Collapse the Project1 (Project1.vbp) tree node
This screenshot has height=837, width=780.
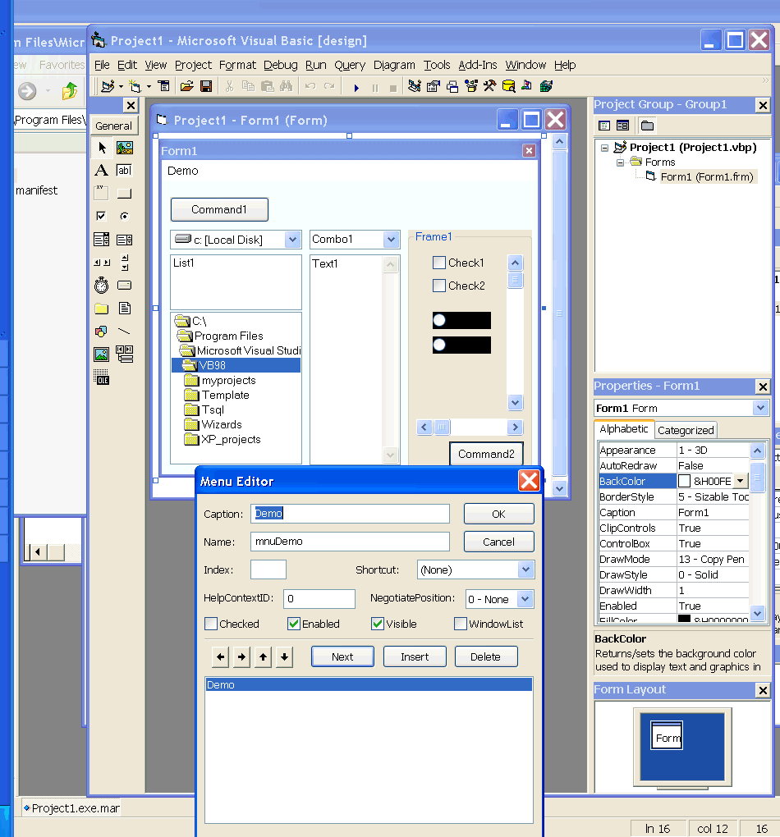tap(604, 148)
